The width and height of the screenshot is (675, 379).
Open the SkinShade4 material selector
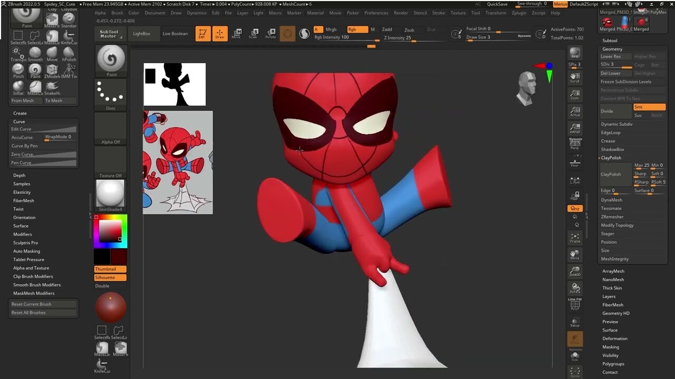pos(110,194)
